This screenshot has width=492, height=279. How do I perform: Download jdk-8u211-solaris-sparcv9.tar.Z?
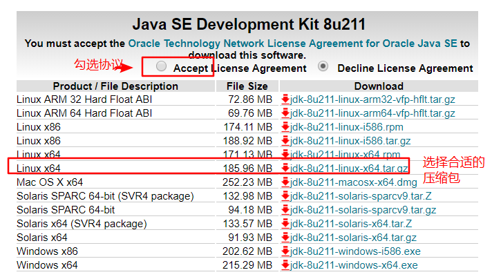click(361, 196)
